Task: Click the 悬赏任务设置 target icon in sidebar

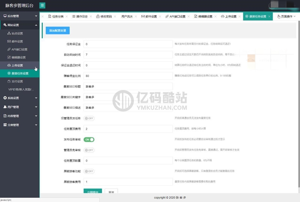Action: pos(9,73)
